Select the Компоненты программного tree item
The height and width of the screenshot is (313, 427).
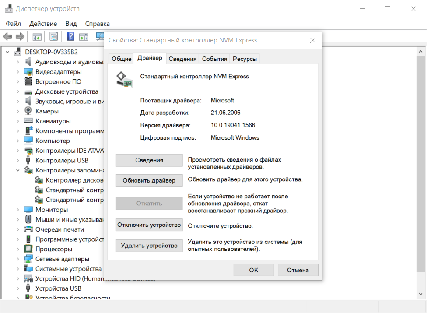click(x=65, y=131)
